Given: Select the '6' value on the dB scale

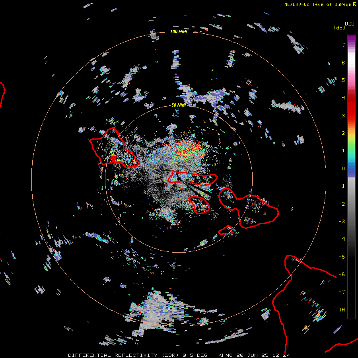Looking at the screenshot, I should (343, 62).
